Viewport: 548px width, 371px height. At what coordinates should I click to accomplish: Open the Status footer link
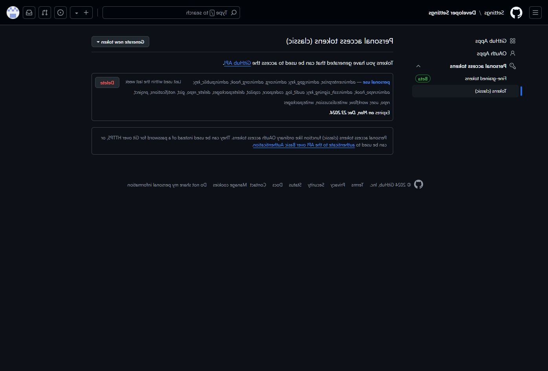pos(295,185)
